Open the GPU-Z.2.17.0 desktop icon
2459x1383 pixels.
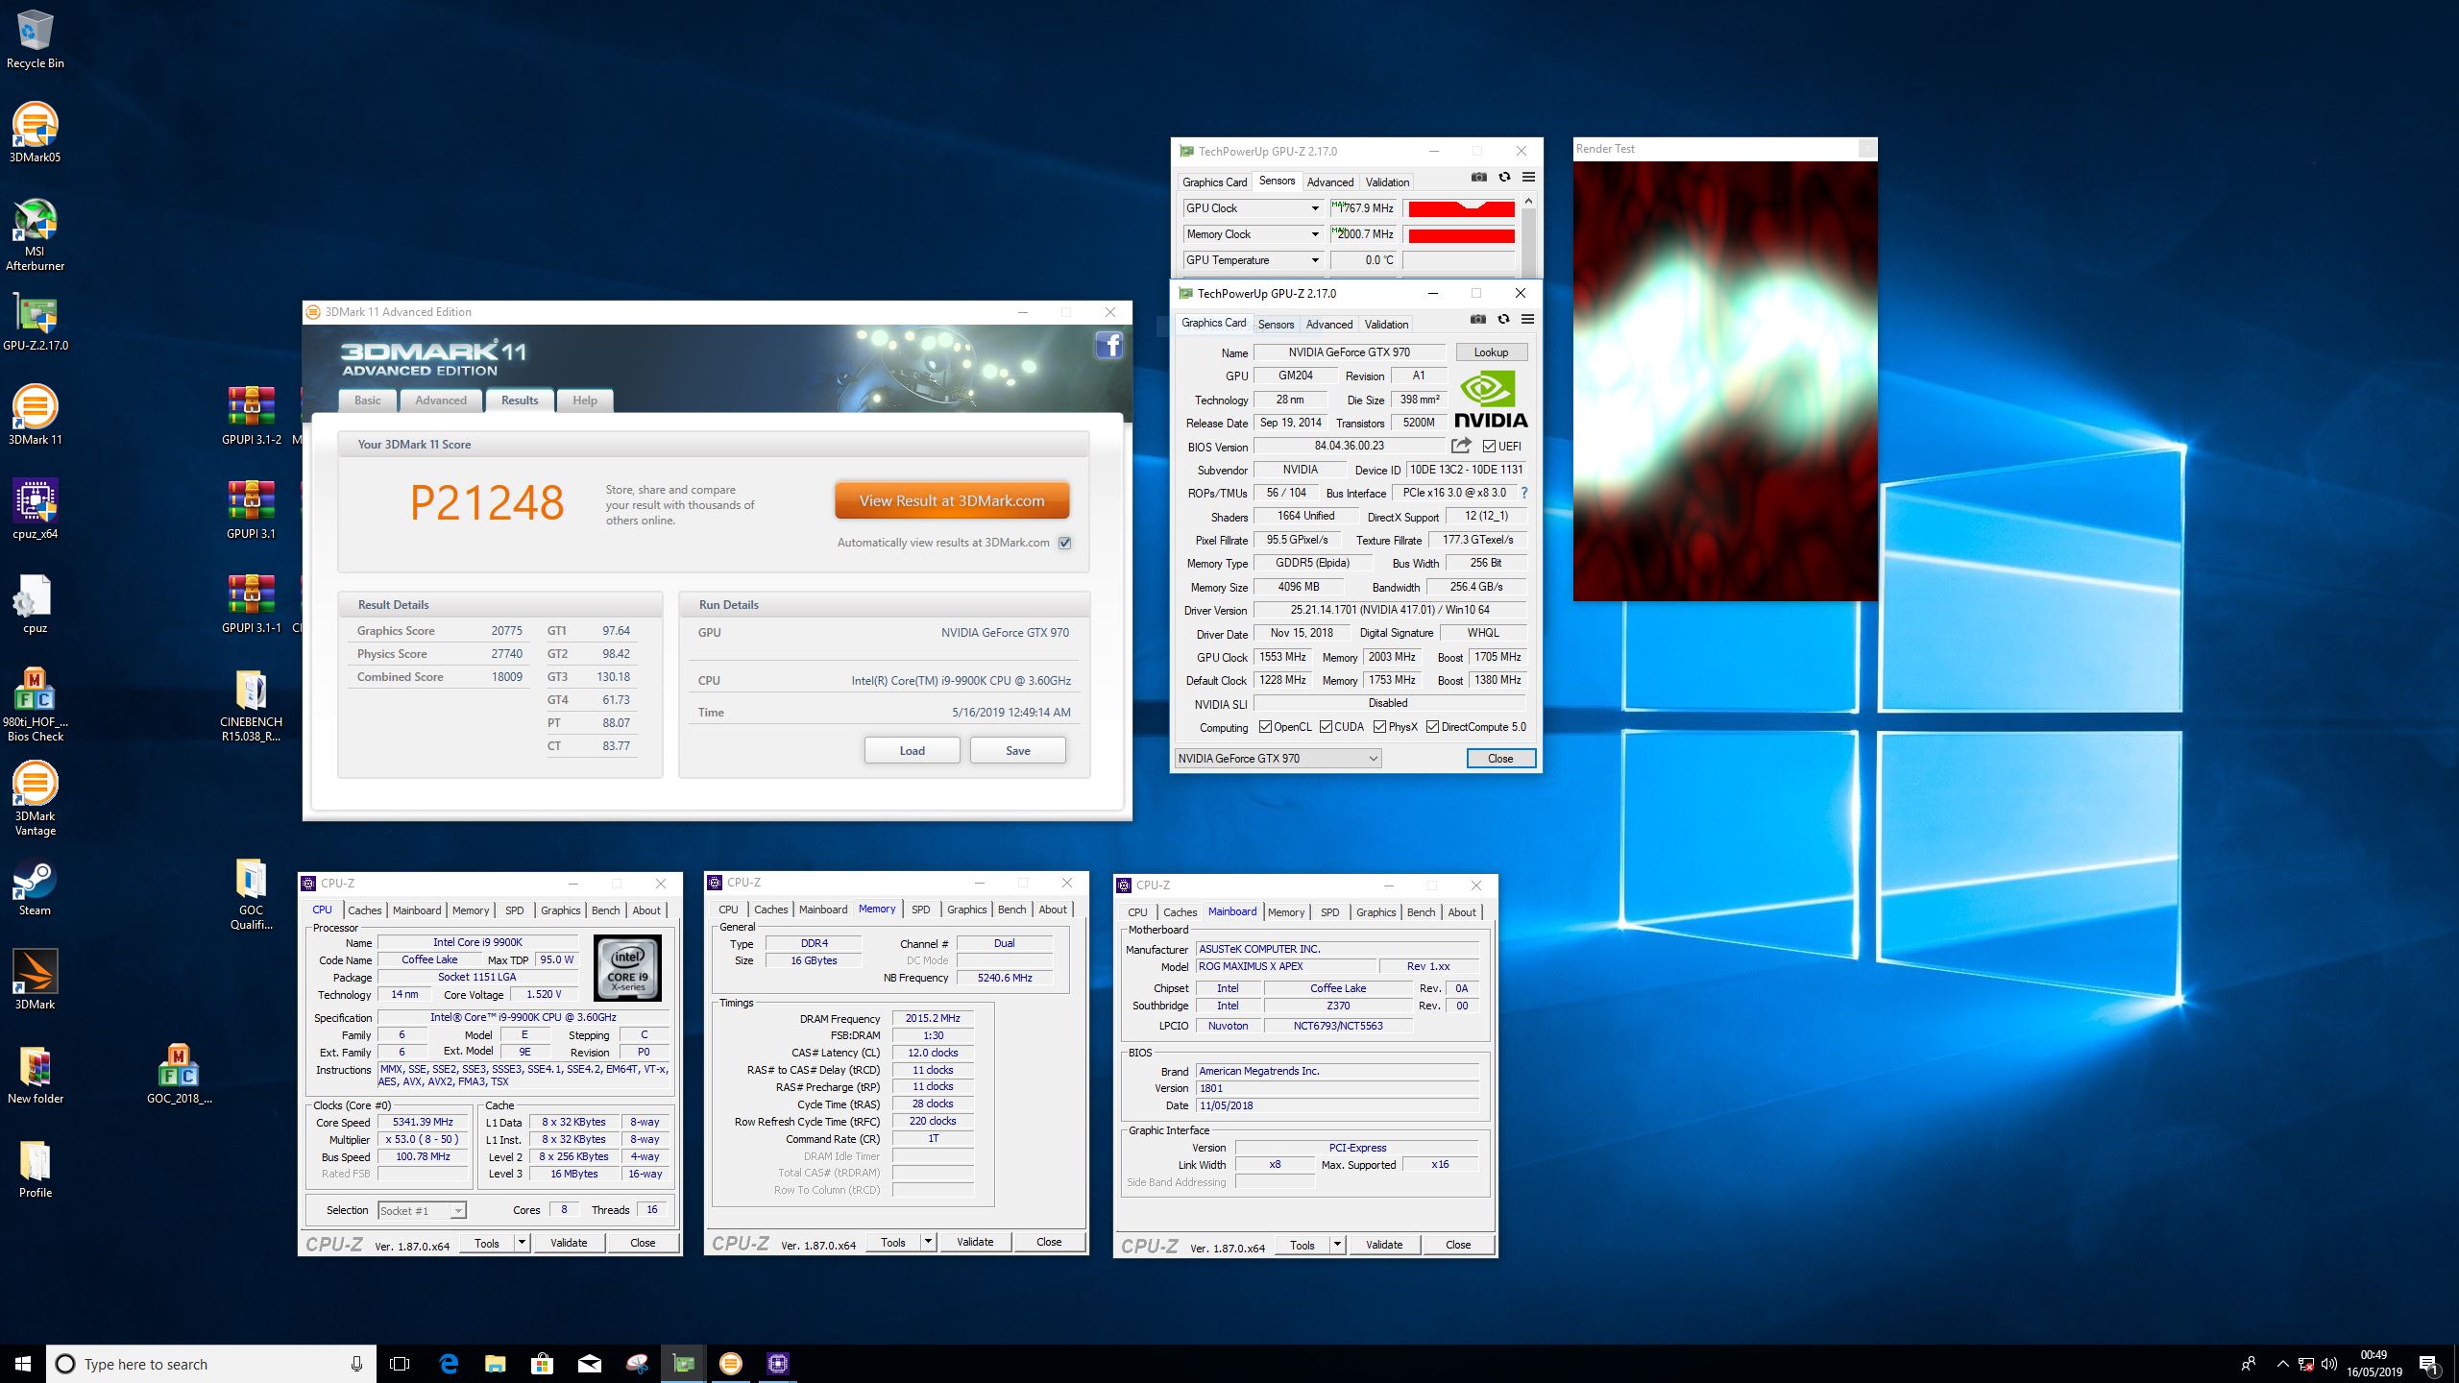[35, 321]
